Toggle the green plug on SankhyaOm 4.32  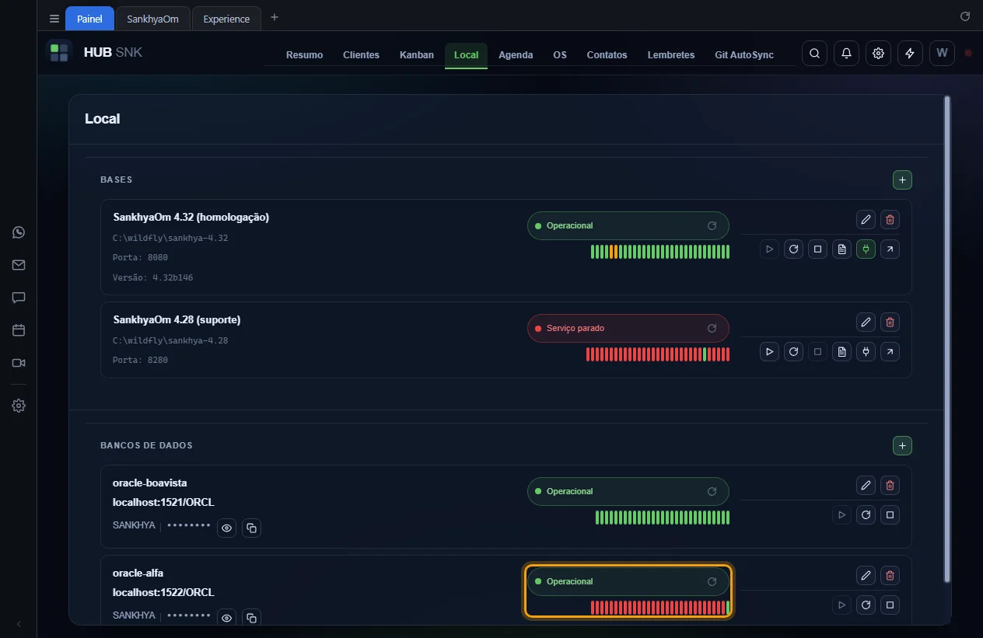point(866,249)
